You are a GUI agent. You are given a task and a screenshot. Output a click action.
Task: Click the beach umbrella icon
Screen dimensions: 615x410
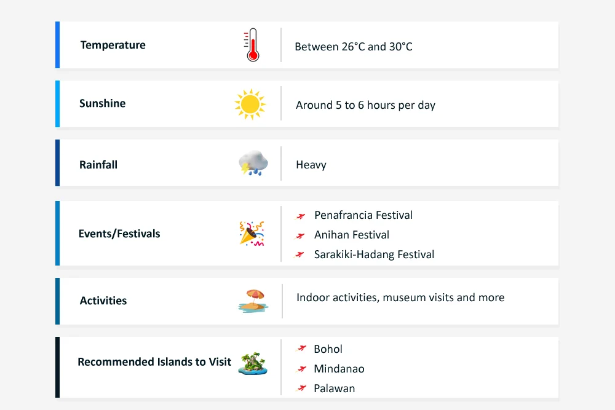coord(252,301)
